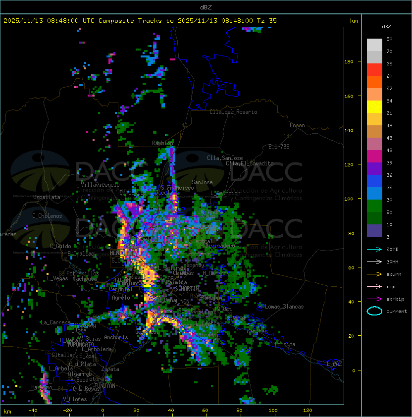Viewport: 412px width, 417px height.
Task: Click the Dormida place label
Action: click(285, 344)
